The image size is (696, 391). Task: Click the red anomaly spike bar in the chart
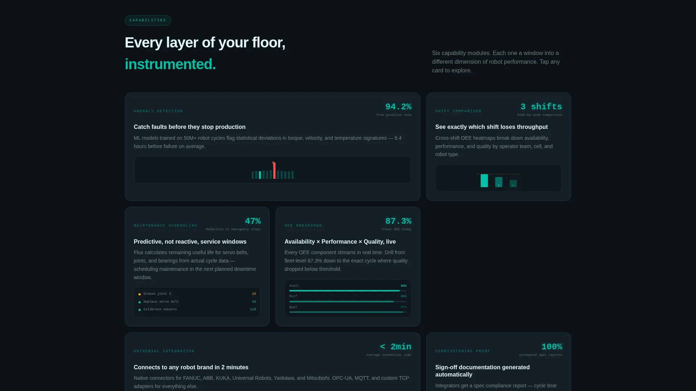(274, 171)
